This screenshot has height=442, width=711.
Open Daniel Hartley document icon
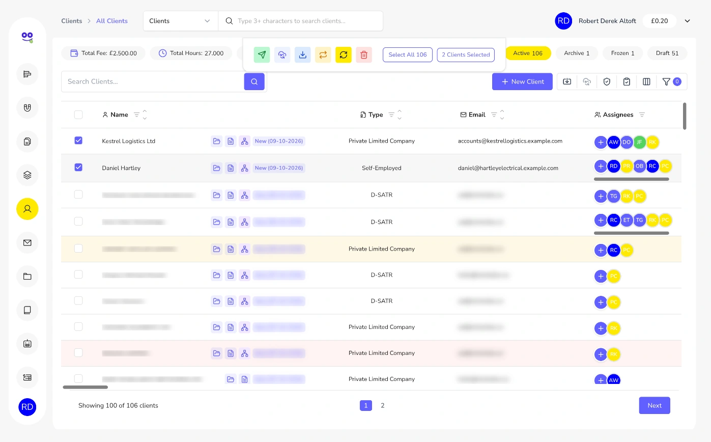(231, 168)
